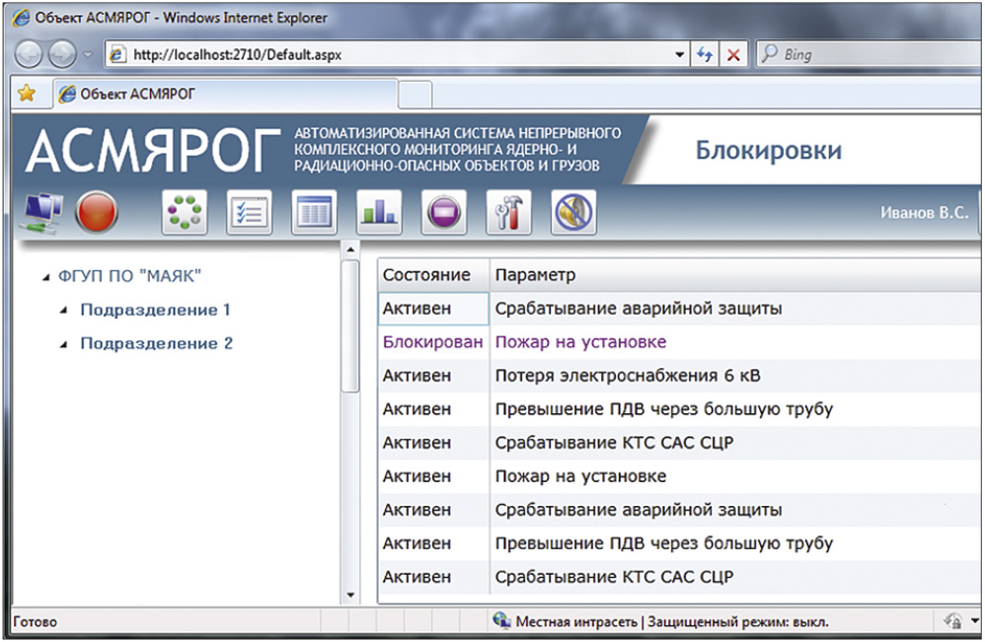This screenshot has width=985, height=642.
Task: Open Подразделение 1 link in tree
Action: pos(155,310)
